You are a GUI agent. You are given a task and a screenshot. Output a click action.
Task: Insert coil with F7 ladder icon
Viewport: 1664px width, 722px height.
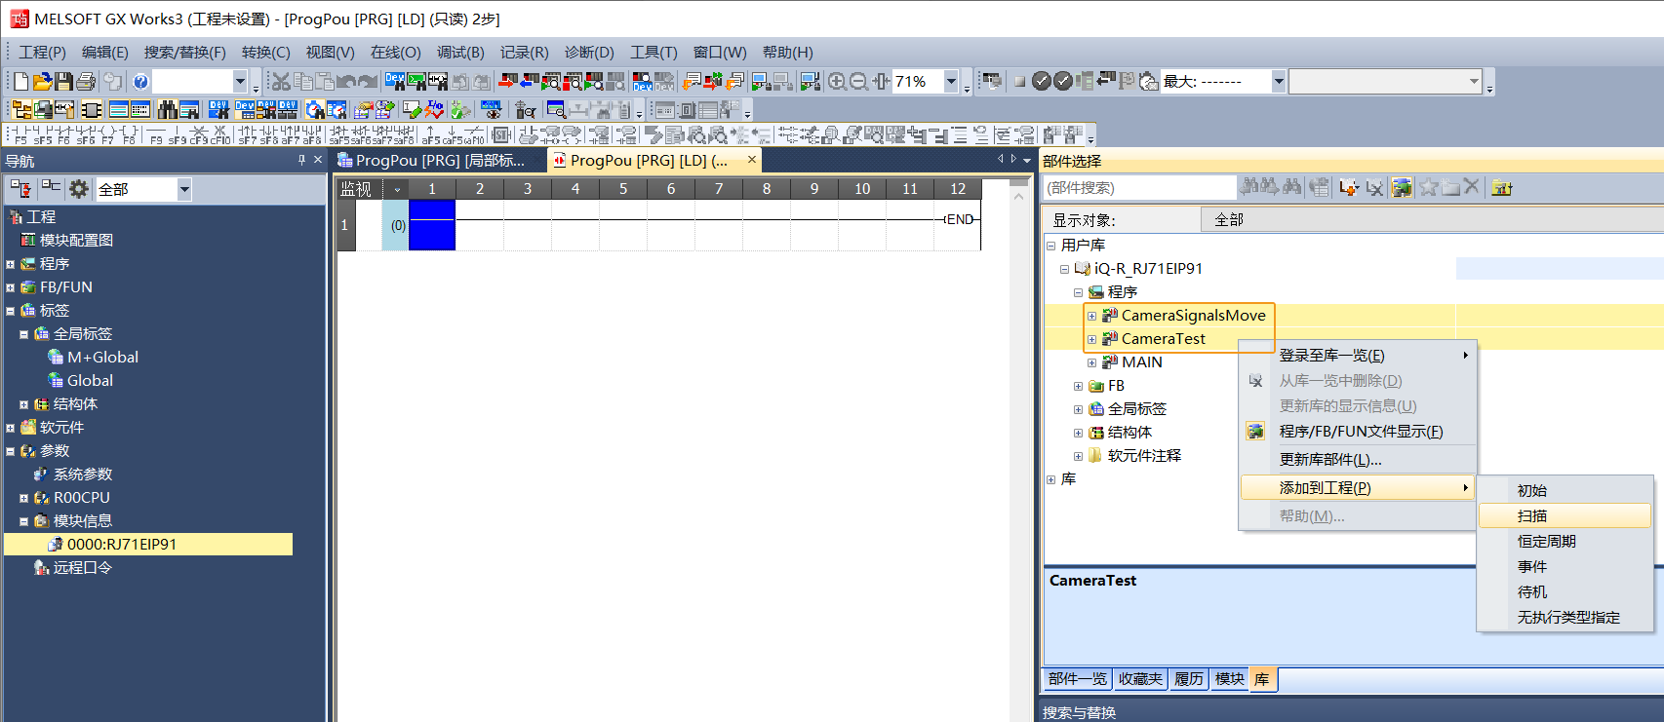point(107,134)
